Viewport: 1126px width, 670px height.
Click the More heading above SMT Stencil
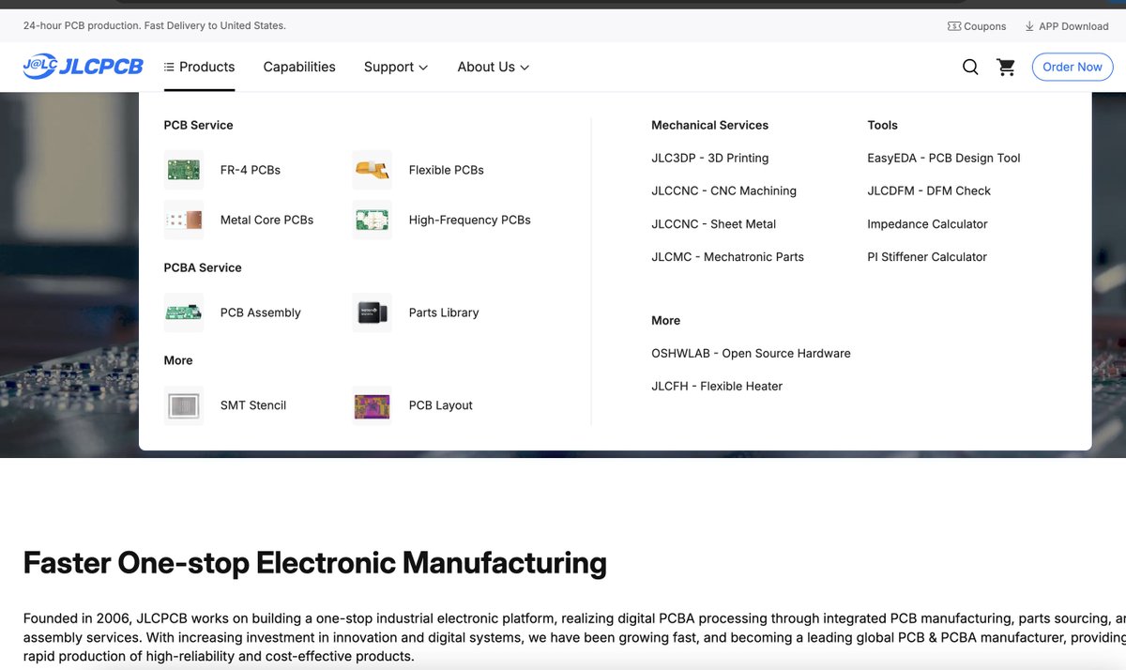click(178, 360)
